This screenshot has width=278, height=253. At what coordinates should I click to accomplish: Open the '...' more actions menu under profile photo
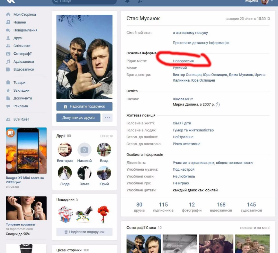[x=107, y=118]
